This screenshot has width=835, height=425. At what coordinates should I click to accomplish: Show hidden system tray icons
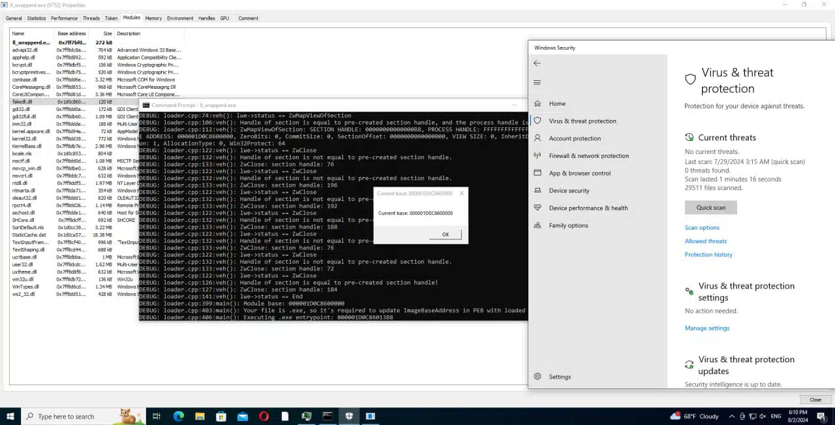click(x=732, y=417)
